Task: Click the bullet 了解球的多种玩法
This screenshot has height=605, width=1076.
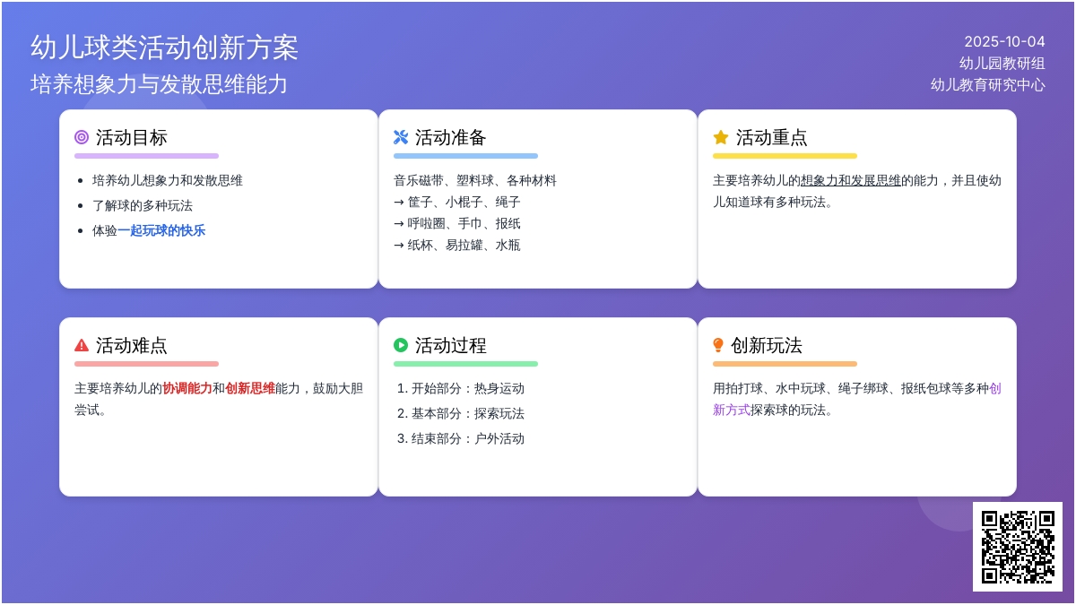Action: pyautogui.click(x=142, y=205)
